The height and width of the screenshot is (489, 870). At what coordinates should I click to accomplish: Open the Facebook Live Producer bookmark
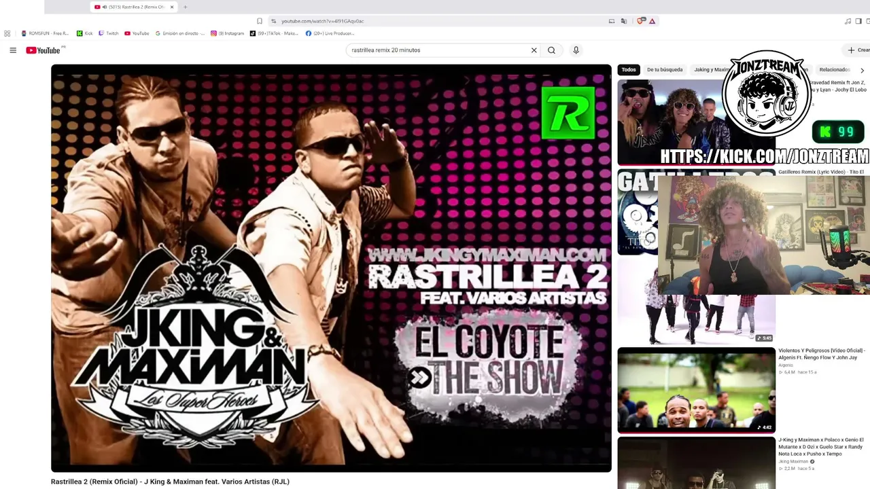330,33
